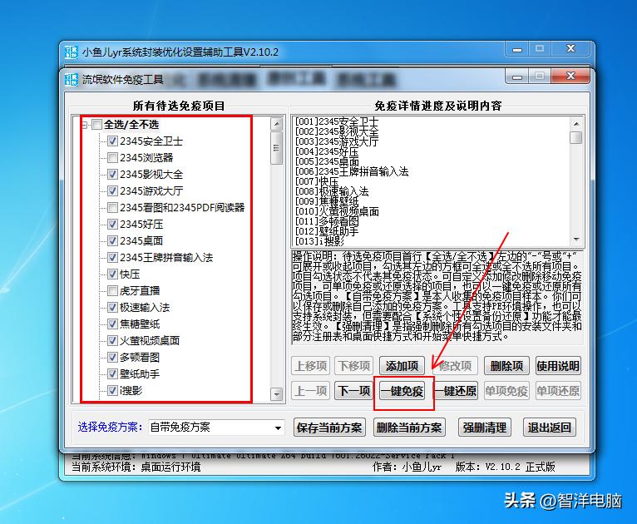The height and width of the screenshot is (524, 637).
Task: Open 使用说明 help
Action: (558, 366)
